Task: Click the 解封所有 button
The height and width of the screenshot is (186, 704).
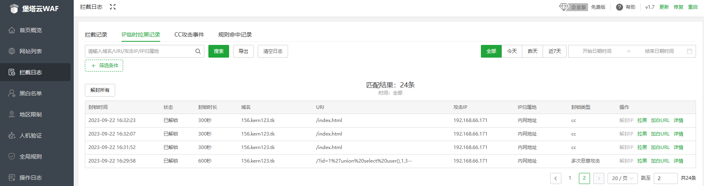Action: click(100, 90)
